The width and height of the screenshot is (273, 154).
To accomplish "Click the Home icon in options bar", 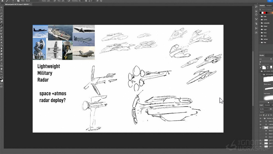I will [2, 1].
